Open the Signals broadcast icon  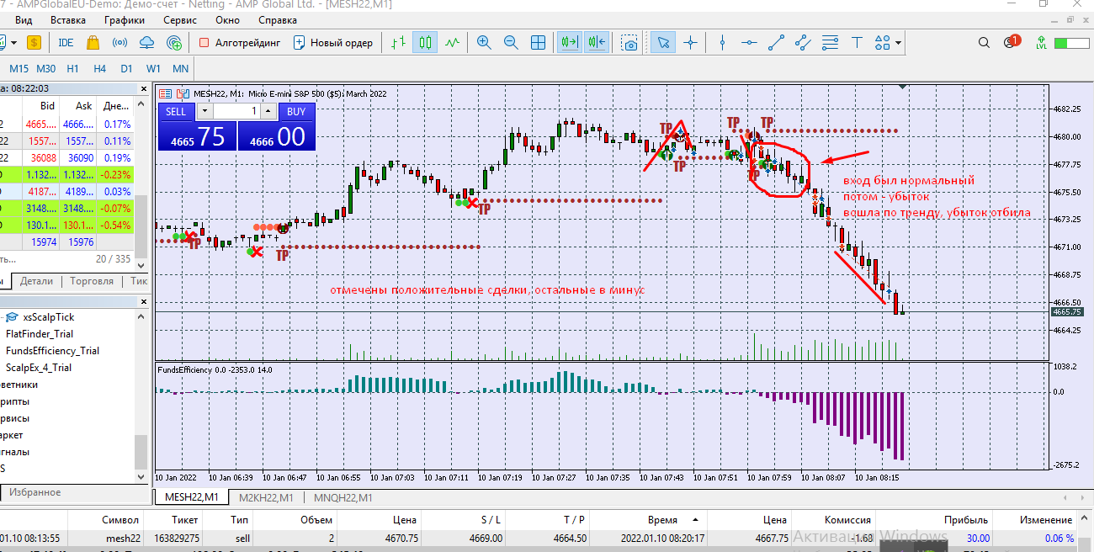click(x=119, y=42)
